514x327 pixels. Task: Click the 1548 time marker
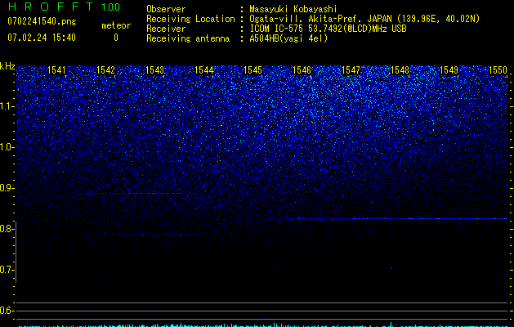click(400, 70)
